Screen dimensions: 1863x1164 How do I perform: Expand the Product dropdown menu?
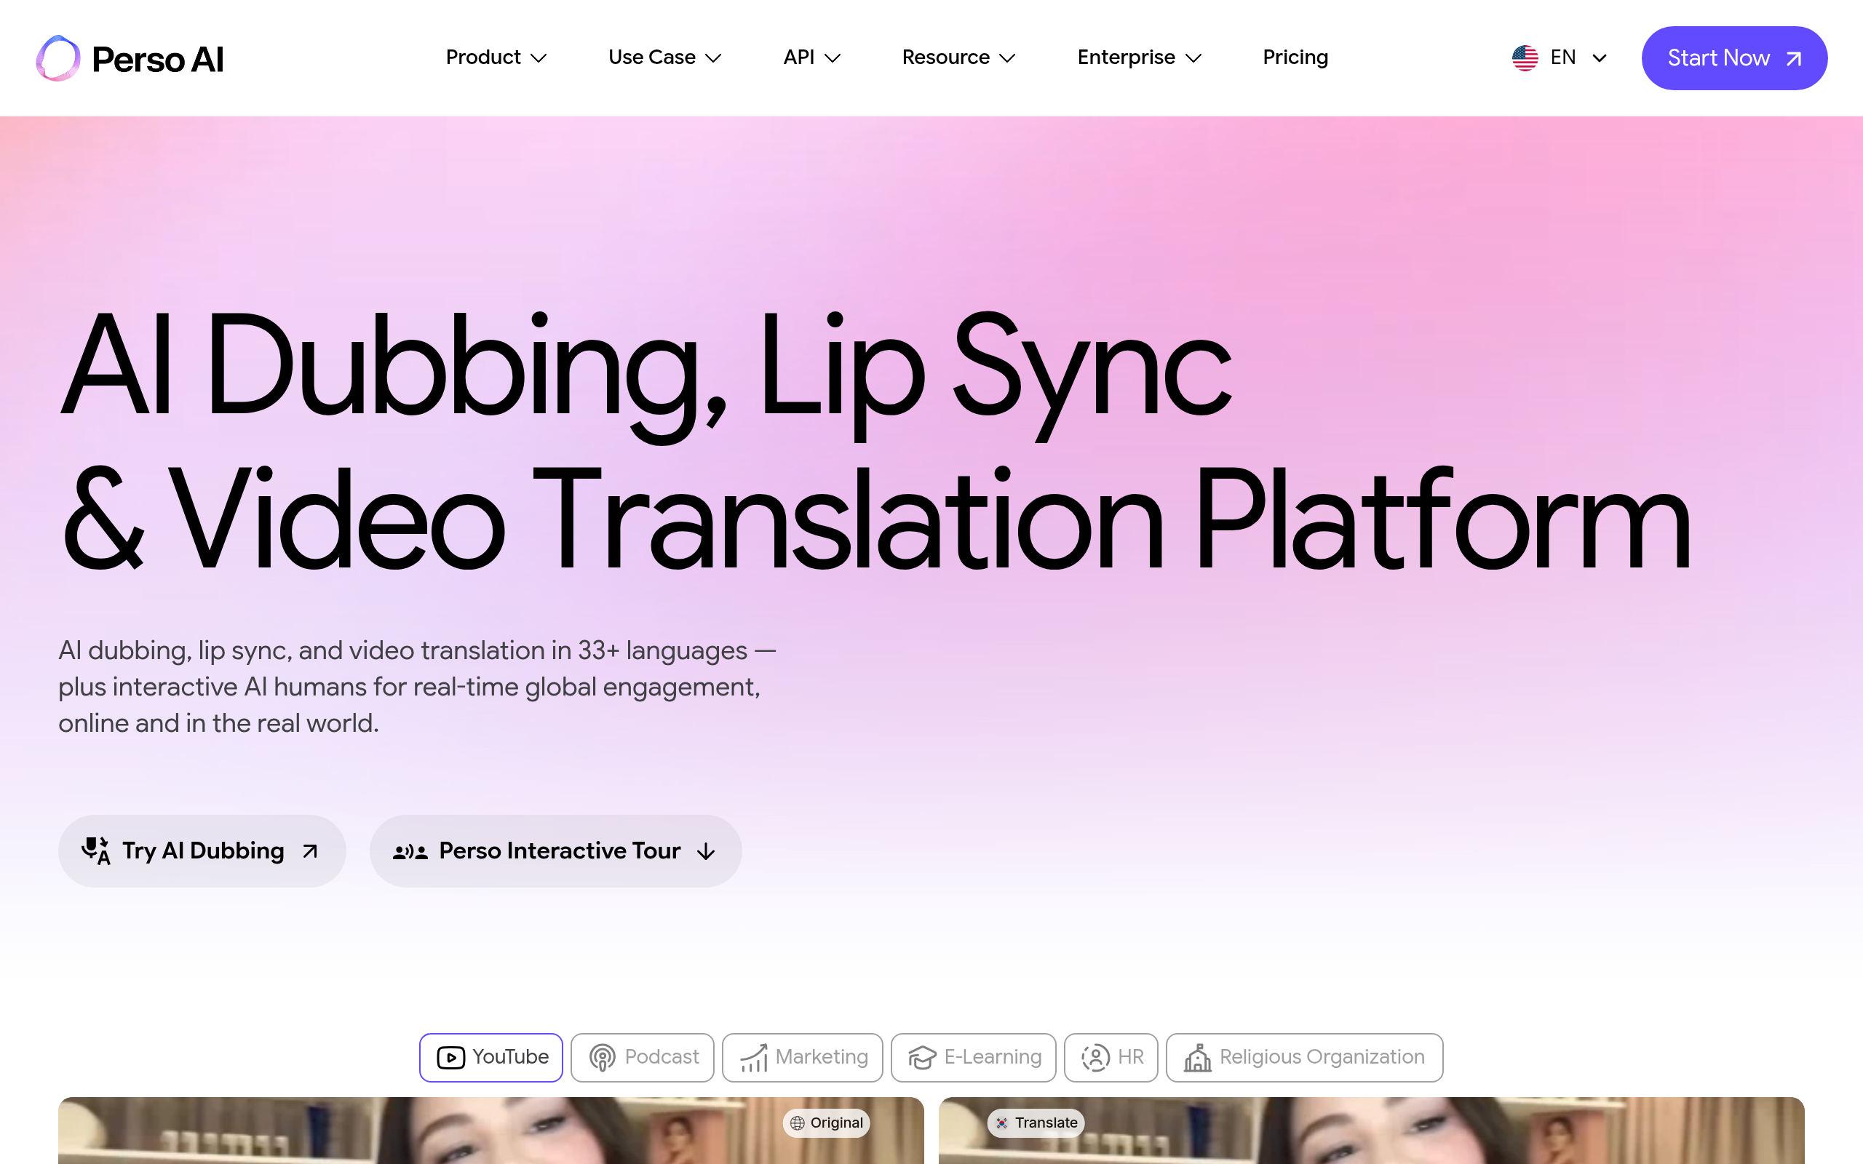pos(496,57)
